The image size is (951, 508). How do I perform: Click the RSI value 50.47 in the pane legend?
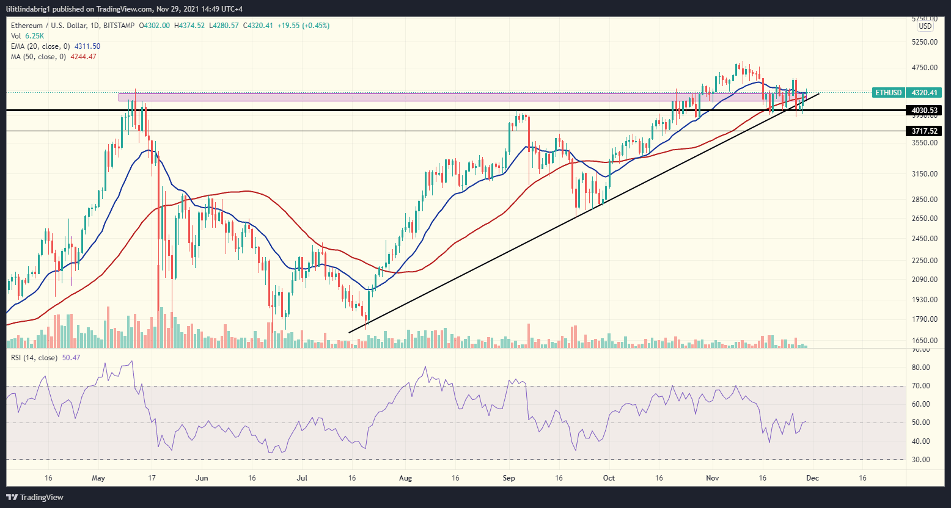coord(70,357)
